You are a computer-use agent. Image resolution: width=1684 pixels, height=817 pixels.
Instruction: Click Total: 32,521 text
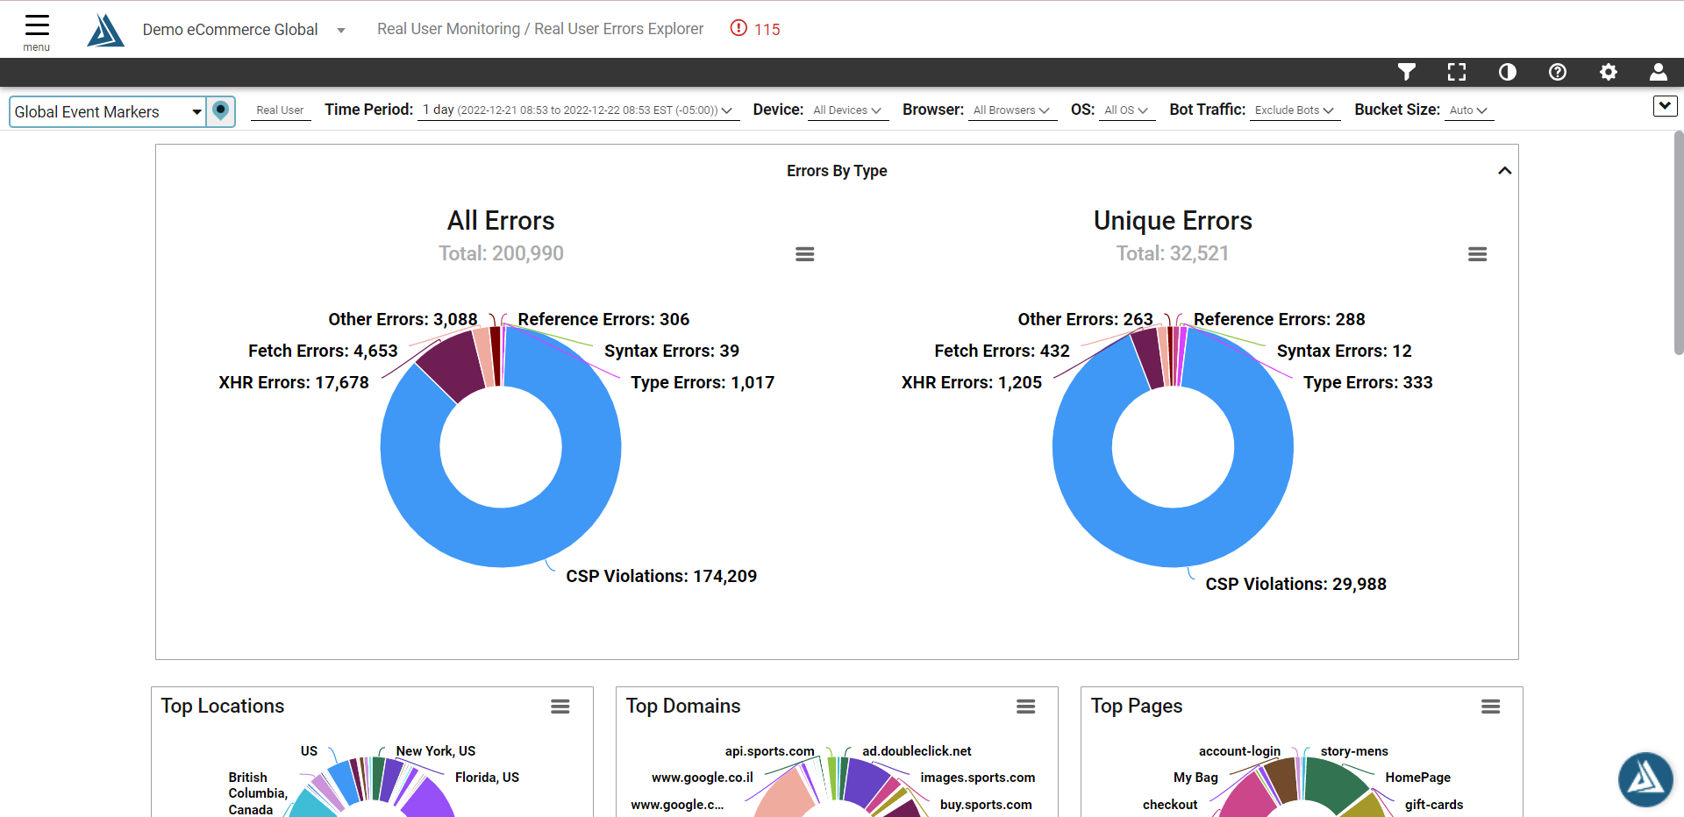(1173, 253)
